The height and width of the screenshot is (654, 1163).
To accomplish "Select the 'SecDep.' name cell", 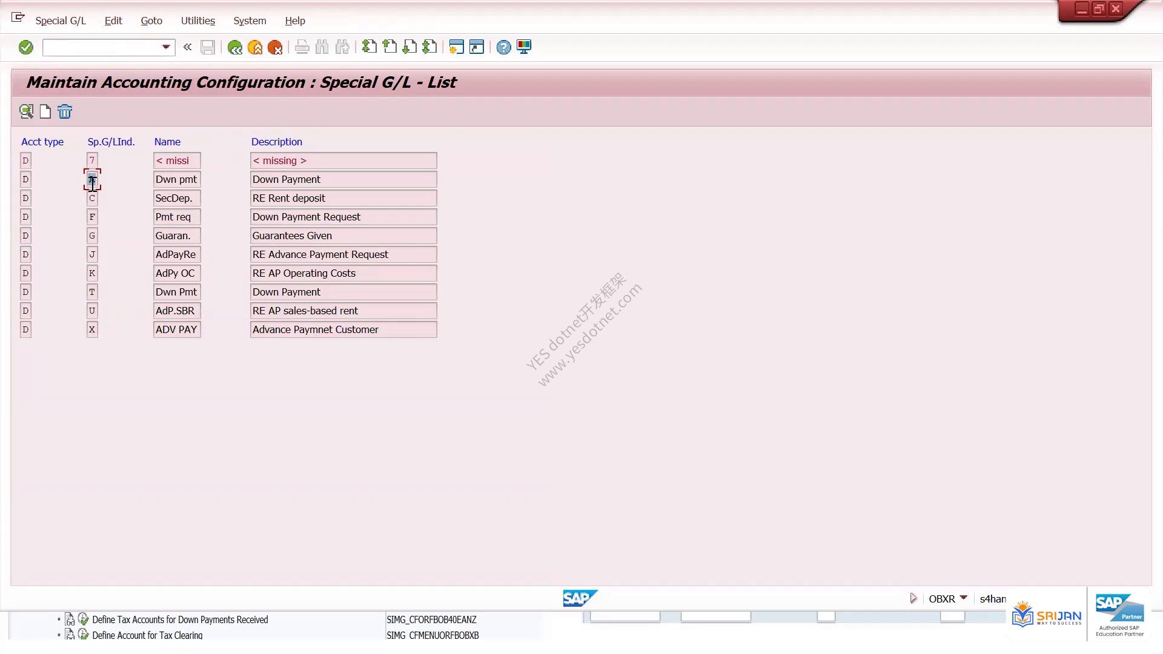I will [177, 198].
